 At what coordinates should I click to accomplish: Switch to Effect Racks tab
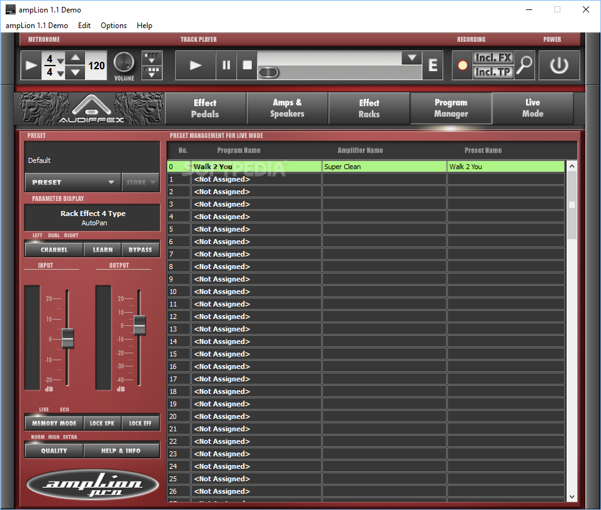click(369, 109)
